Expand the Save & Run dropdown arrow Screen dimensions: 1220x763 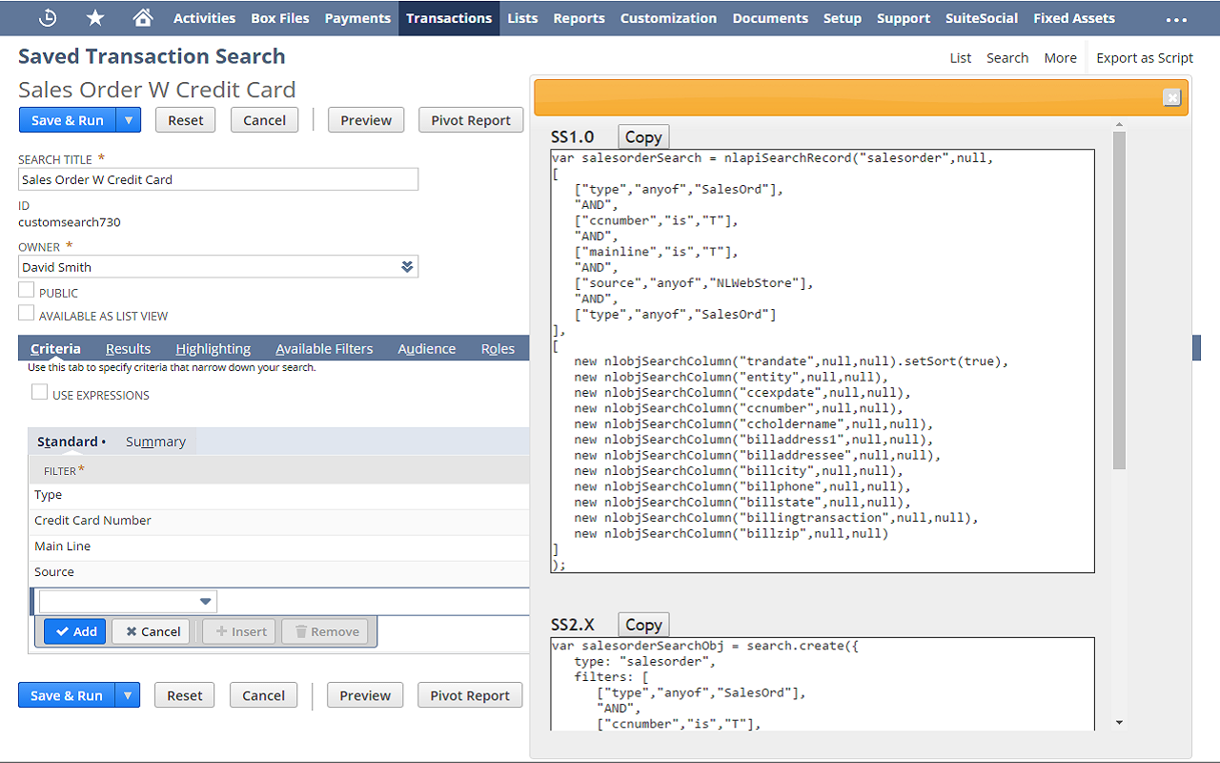point(128,119)
